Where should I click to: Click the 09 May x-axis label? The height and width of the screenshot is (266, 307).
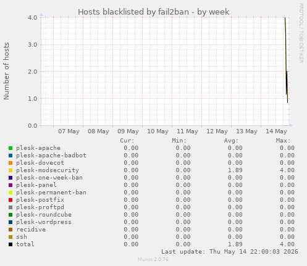point(128,131)
